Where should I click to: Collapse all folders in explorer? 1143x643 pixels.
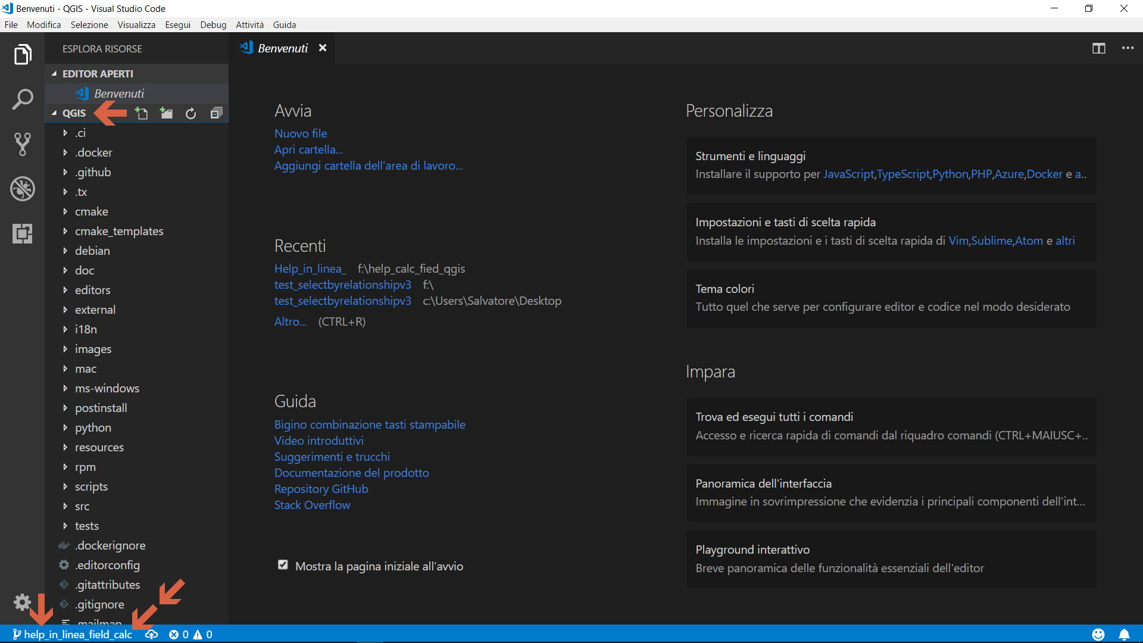pyautogui.click(x=216, y=113)
